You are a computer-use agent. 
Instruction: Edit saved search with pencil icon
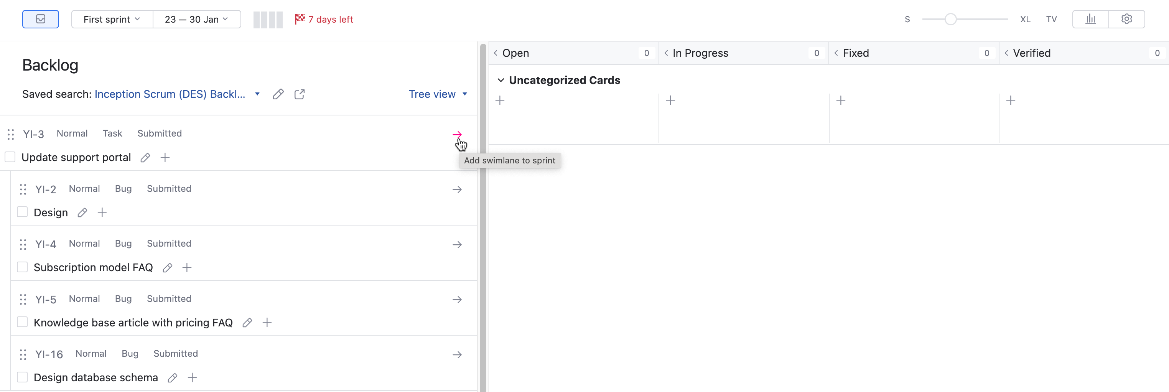tap(278, 94)
